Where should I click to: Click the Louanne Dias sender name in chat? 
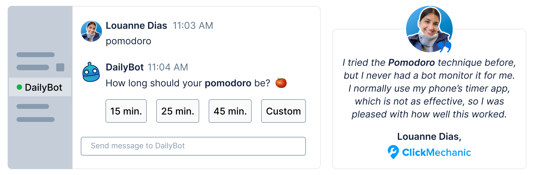point(136,26)
